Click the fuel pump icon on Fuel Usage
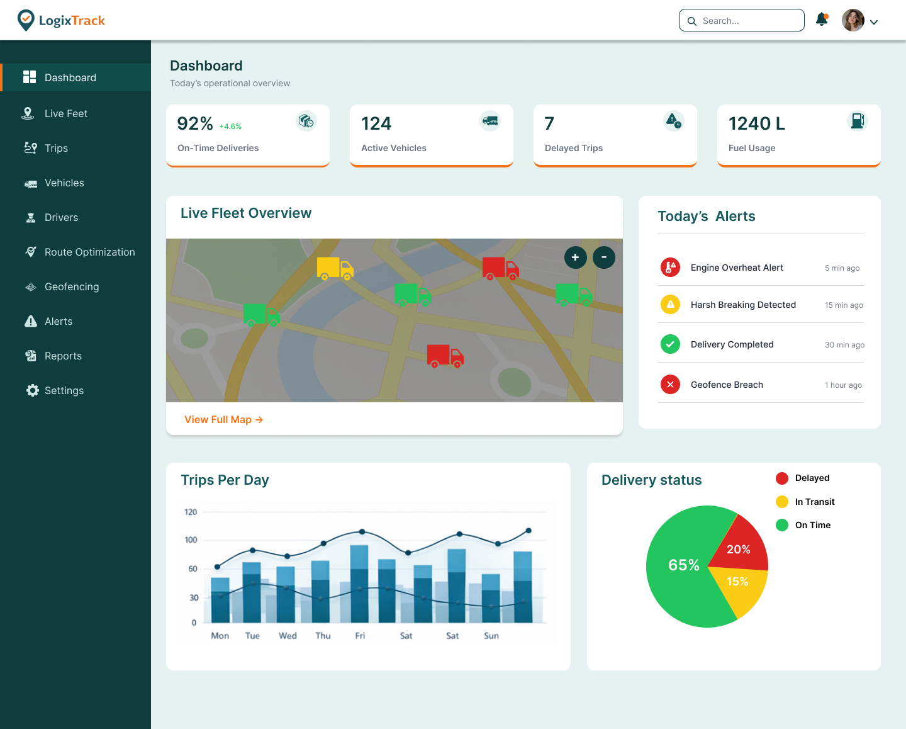This screenshot has height=729, width=906. click(857, 121)
